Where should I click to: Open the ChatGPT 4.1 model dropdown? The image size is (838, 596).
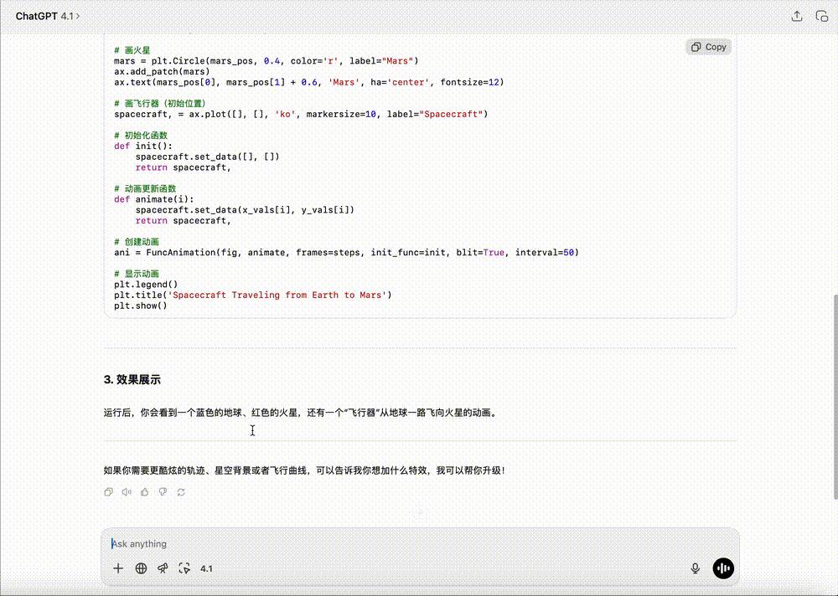click(x=48, y=15)
